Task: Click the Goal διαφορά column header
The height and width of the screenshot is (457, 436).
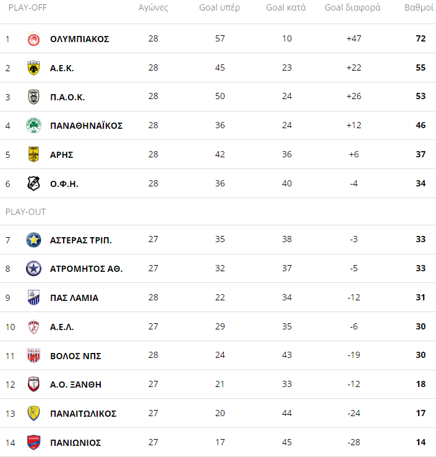Action: point(353,8)
